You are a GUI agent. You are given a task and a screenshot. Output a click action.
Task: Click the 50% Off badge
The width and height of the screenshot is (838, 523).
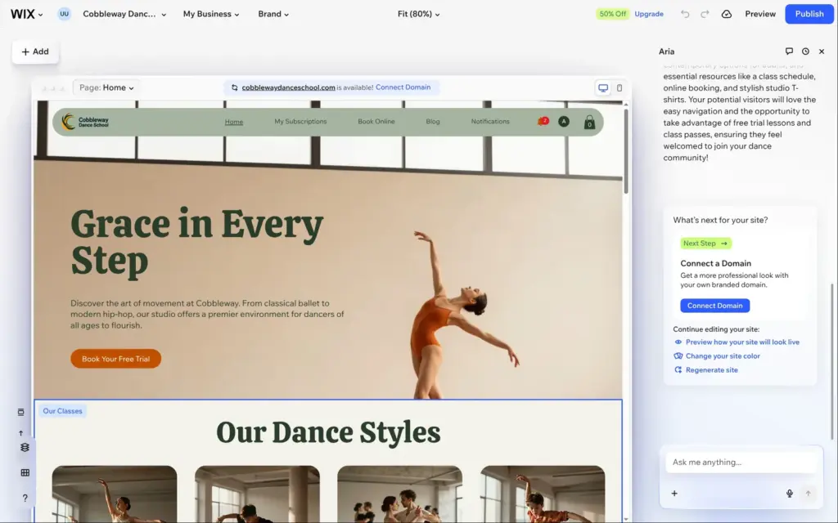612,14
